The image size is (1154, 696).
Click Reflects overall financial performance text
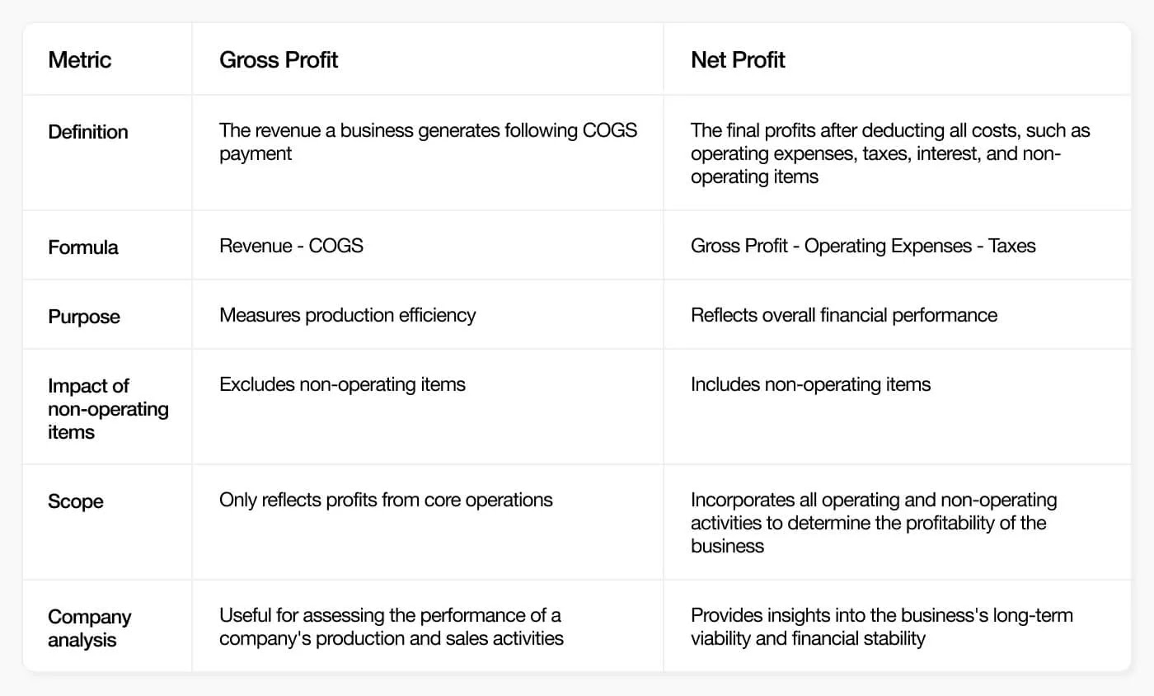[843, 315]
